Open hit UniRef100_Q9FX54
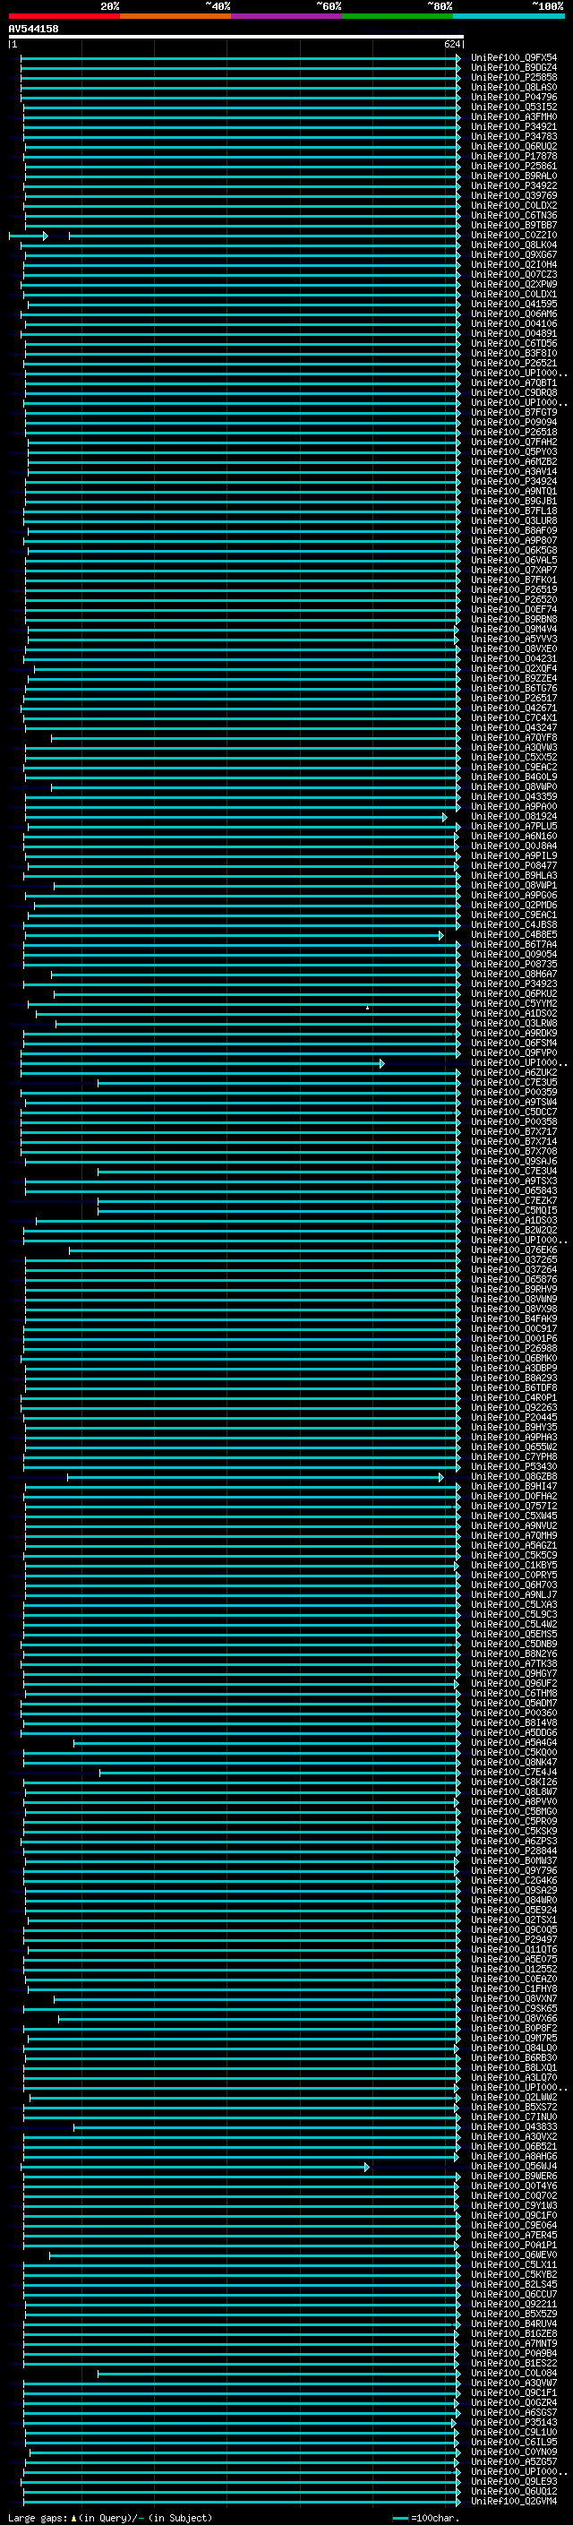 513,58
